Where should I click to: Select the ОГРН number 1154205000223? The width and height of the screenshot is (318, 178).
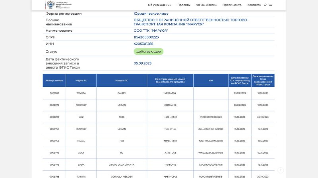[x=146, y=37]
